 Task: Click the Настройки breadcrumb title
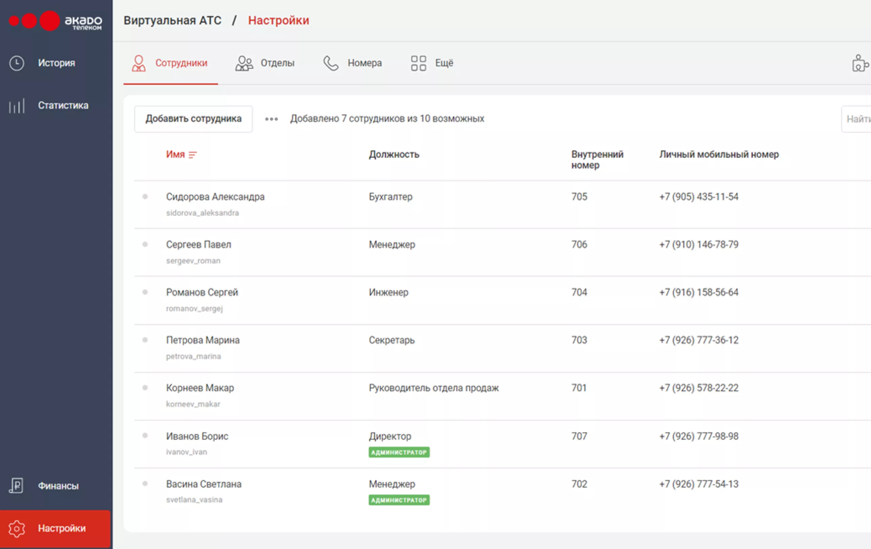[279, 20]
